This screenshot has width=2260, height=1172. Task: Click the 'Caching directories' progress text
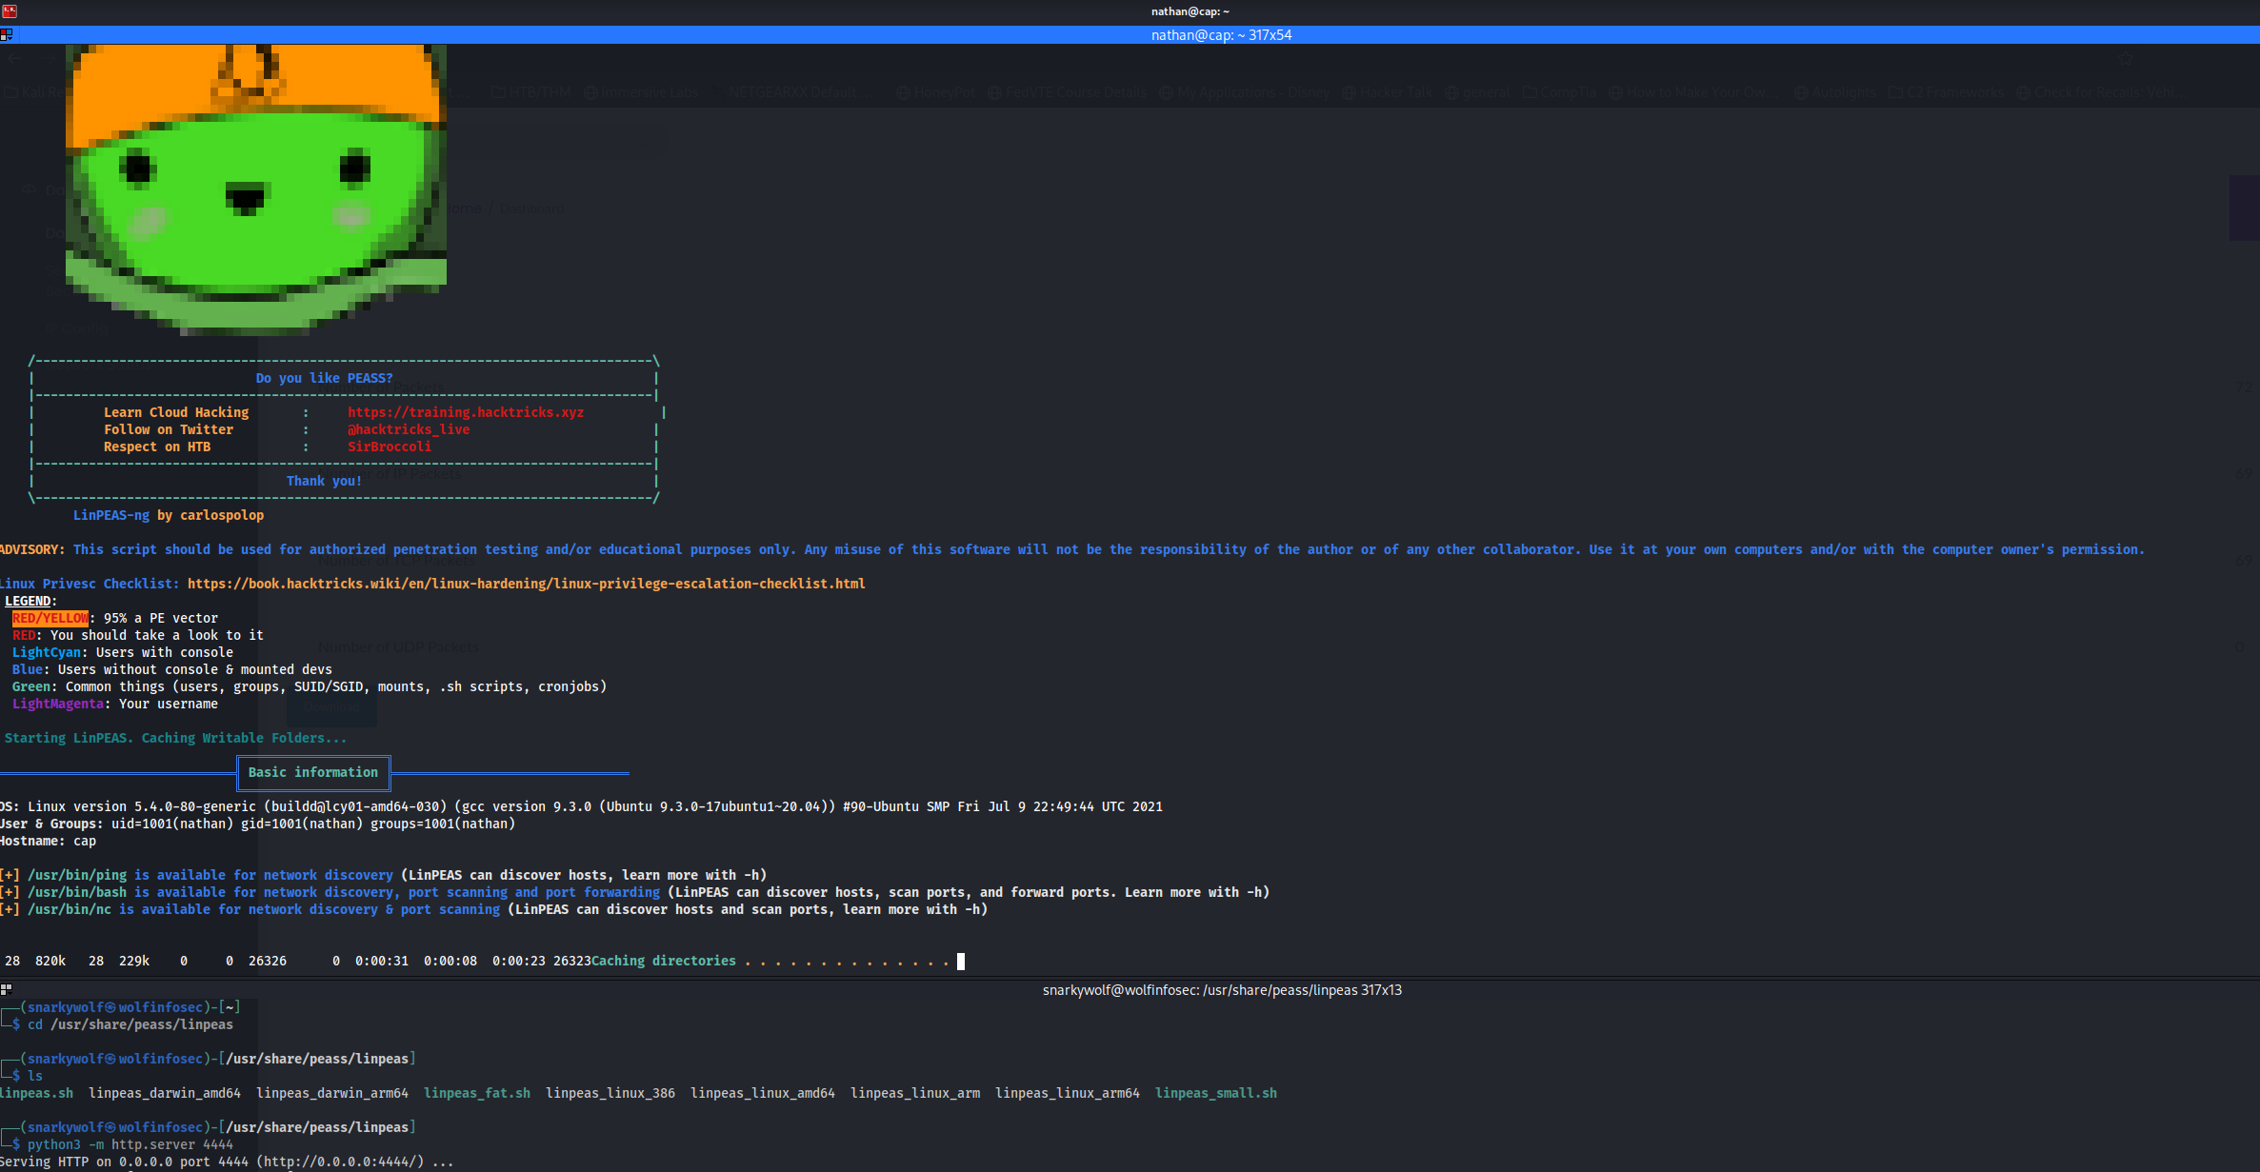664,961
